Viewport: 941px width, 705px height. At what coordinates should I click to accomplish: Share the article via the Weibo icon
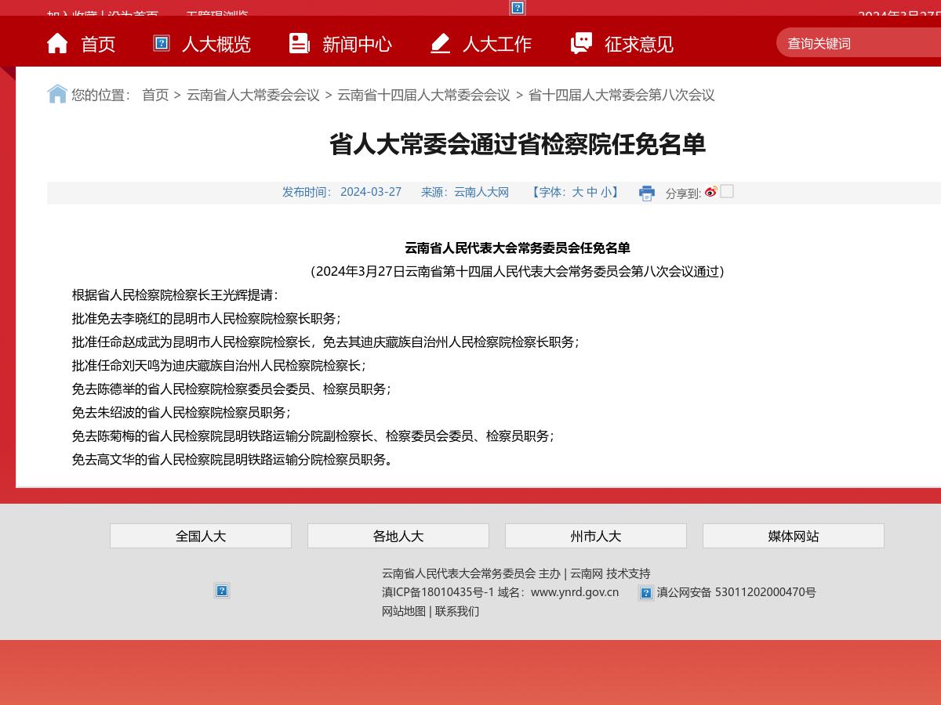tap(710, 191)
